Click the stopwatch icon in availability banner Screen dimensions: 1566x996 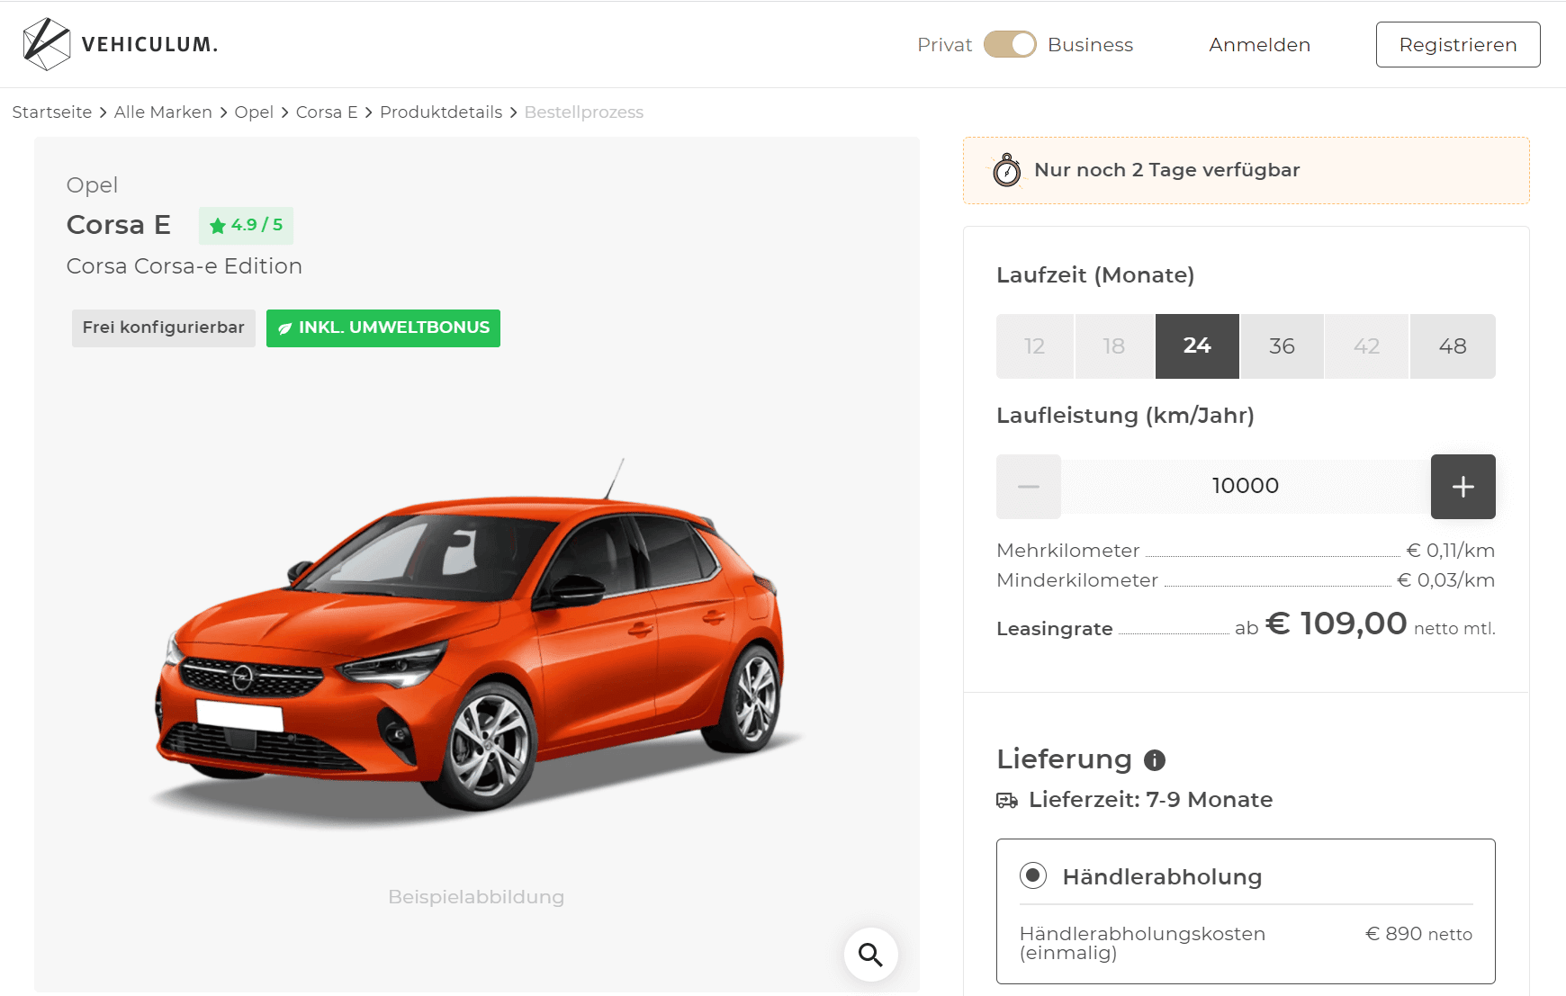coord(1006,170)
